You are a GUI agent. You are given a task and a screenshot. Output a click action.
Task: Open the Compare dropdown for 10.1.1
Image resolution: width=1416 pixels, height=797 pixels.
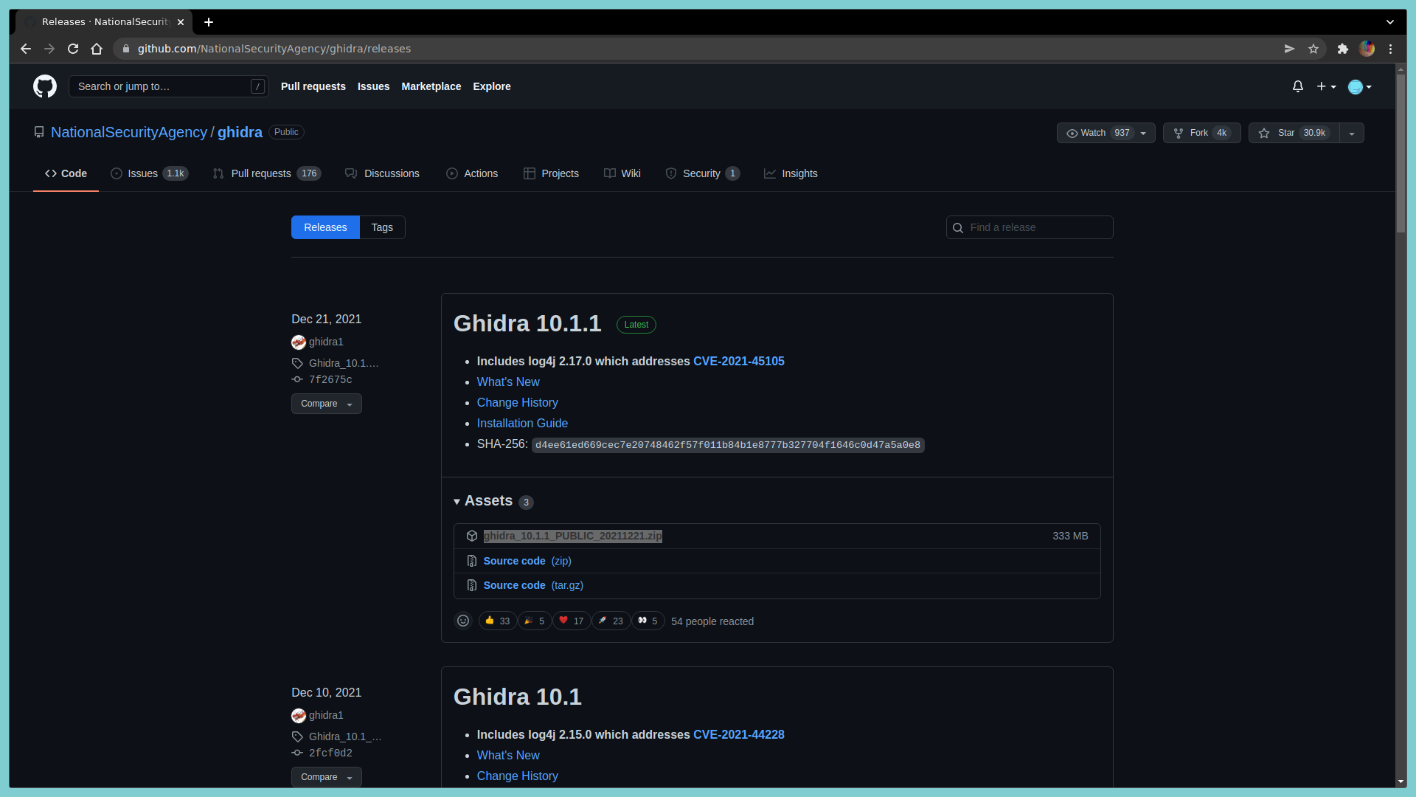point(326,404)
